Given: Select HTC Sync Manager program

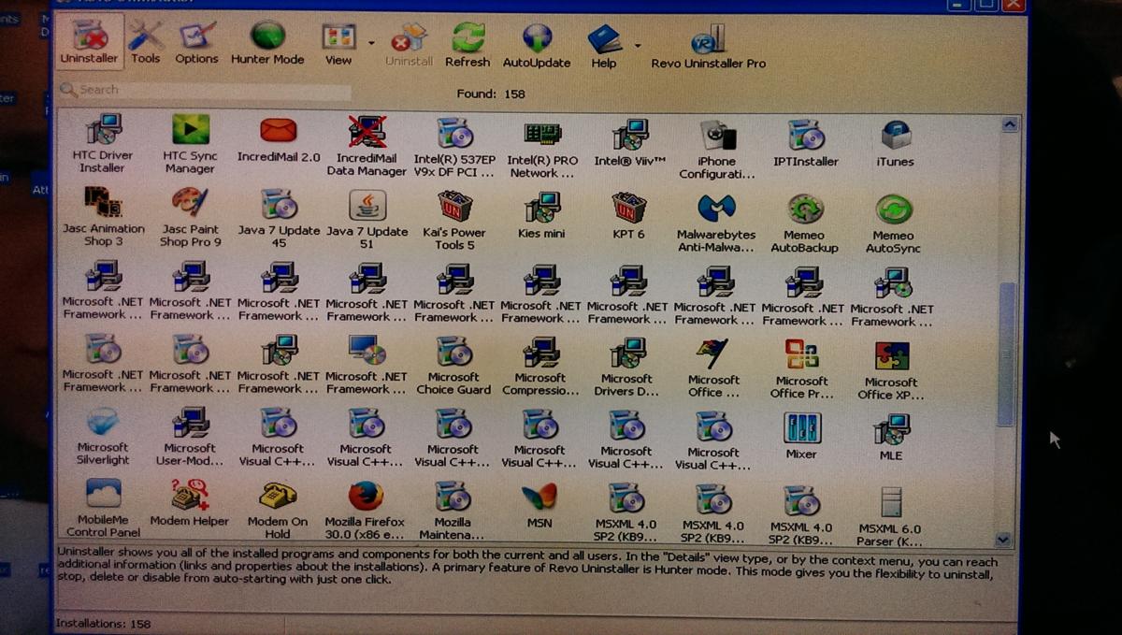Looking at the screenshot, I should coord(190,144).
